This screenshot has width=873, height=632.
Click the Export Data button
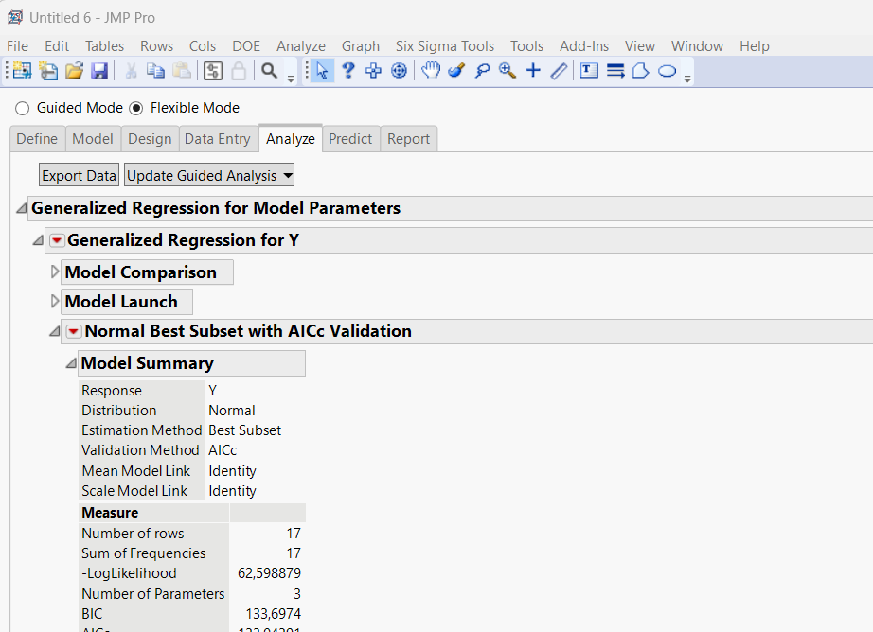point(78,175)
